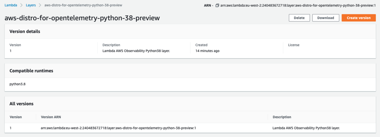Click the ARN text in the header
Image resolution: width=380 pixels, height=137 pixels.
point(298,5)
